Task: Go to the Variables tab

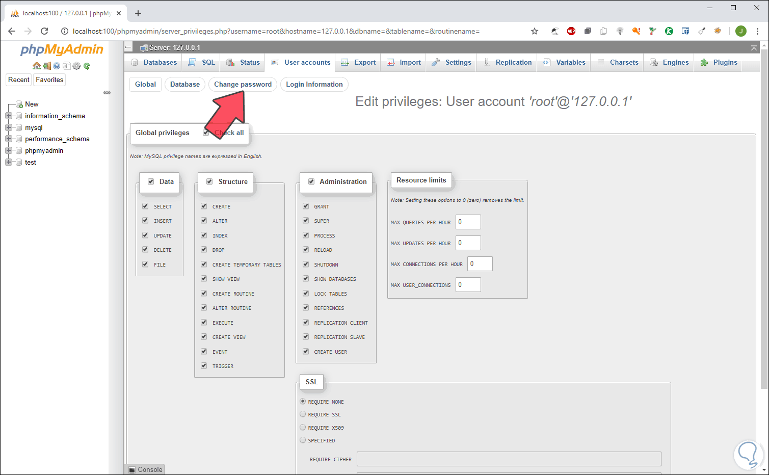Action: pos(564,63)
